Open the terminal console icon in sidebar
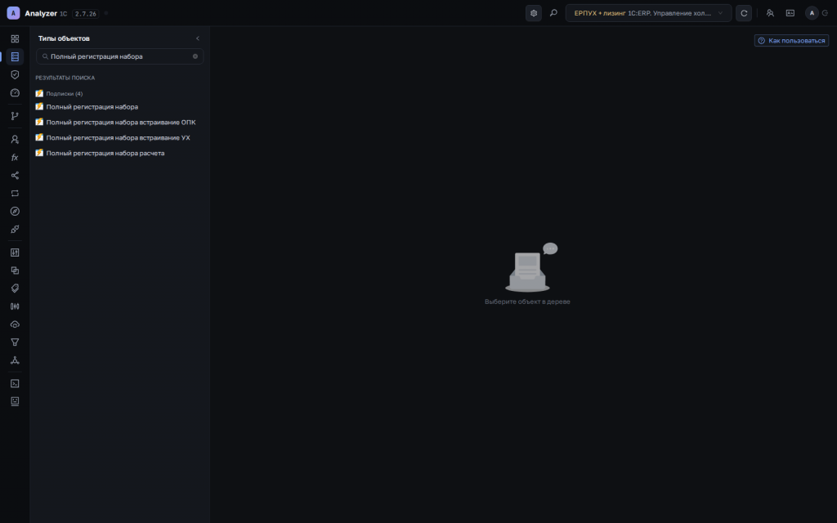The width and height of the screenshot is (837, 523). 15,383
